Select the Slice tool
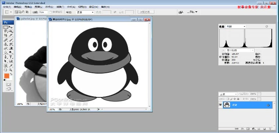Image resolution: width=279 pixels, height=133 pixels. (11, 35)
